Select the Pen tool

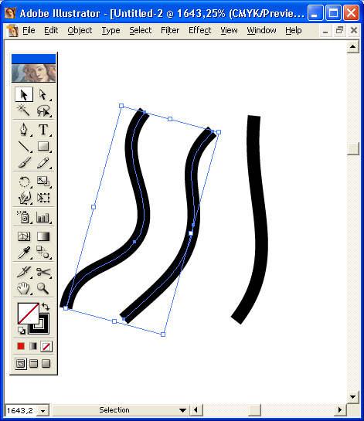click(x=24, y=130)
